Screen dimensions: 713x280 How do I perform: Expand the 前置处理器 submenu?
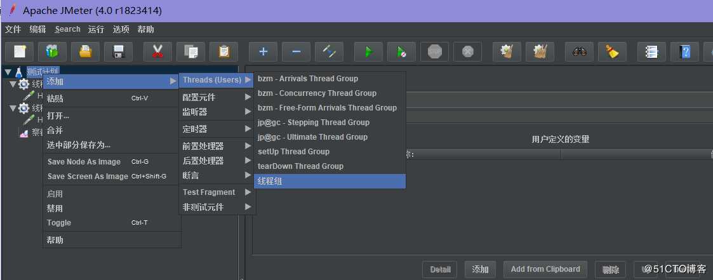217,147
